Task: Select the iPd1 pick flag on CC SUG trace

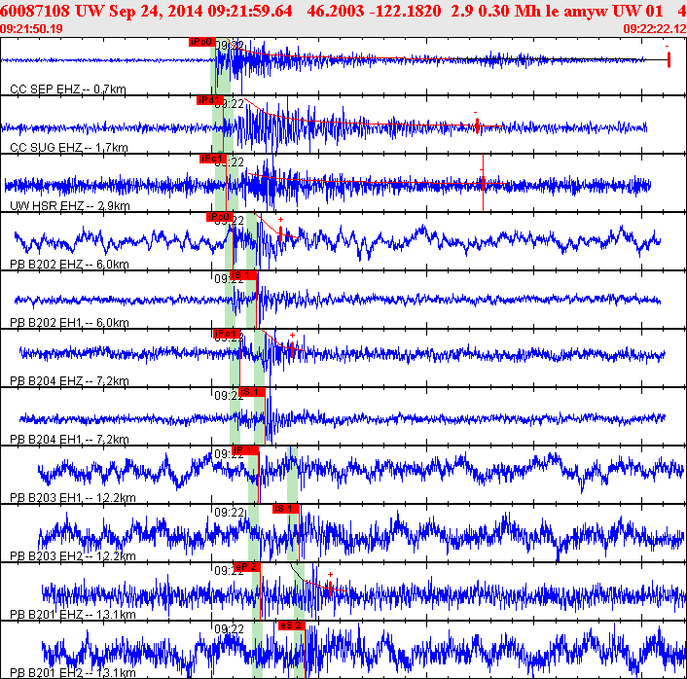Action: [x=210, y=100]
